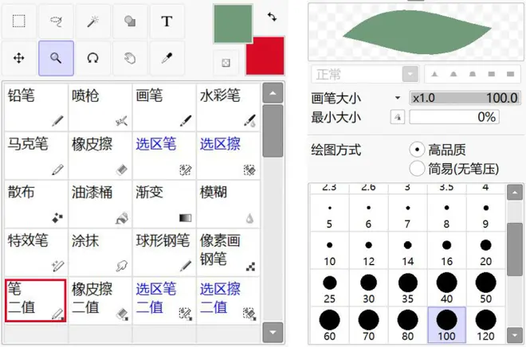Image resolution: width=526 pixels, height=347 pixels.
Task: Choose the 水彩笔 watercolor brush
Action: point(228,107)
